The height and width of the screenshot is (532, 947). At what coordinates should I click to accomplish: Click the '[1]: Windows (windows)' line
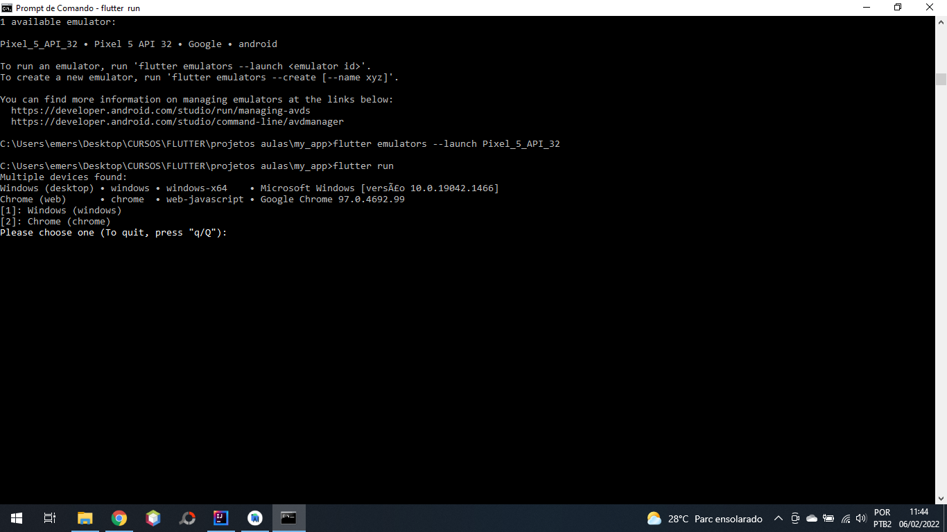pos(61,211)
